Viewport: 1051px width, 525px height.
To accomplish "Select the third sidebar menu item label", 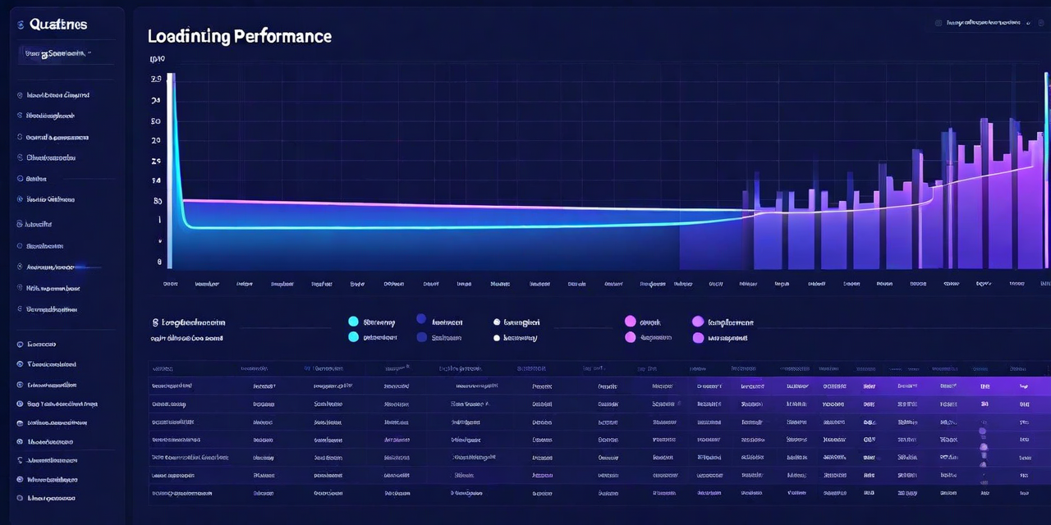I will pyautogui.click(x=57, y=137).
